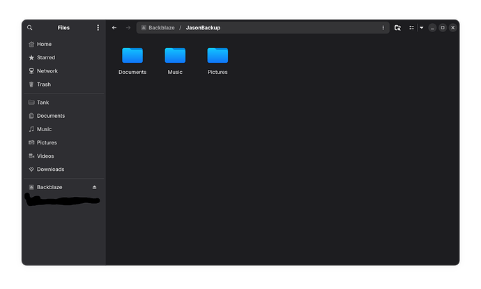Go forward with the right arrow
The height and width of the screenshot is (289, 481).
(x=128, y=28)
